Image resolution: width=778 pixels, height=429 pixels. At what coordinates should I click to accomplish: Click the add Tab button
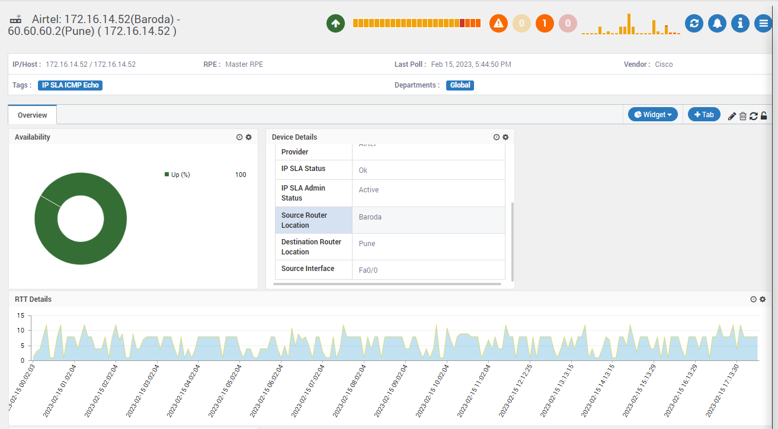tap(704, 115)
